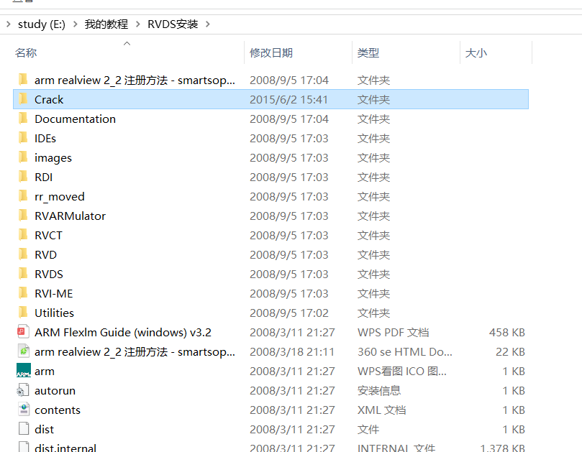The width and height of the screenshot is (582, 452).
Task: Click the dist blank file icon
Action: click(x=24, y=428)
